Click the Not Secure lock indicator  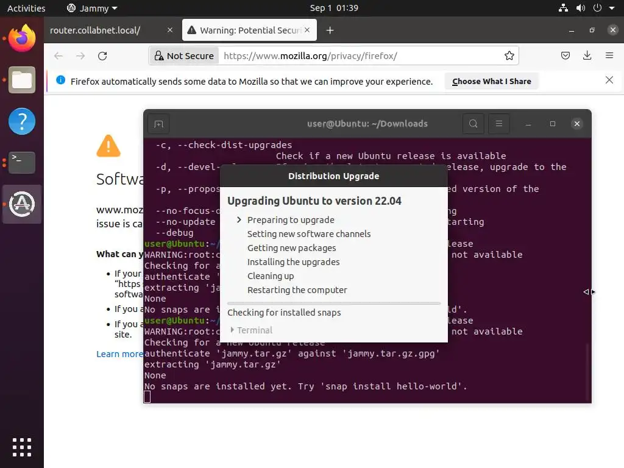pyautogui.click(x=184, y=55)
